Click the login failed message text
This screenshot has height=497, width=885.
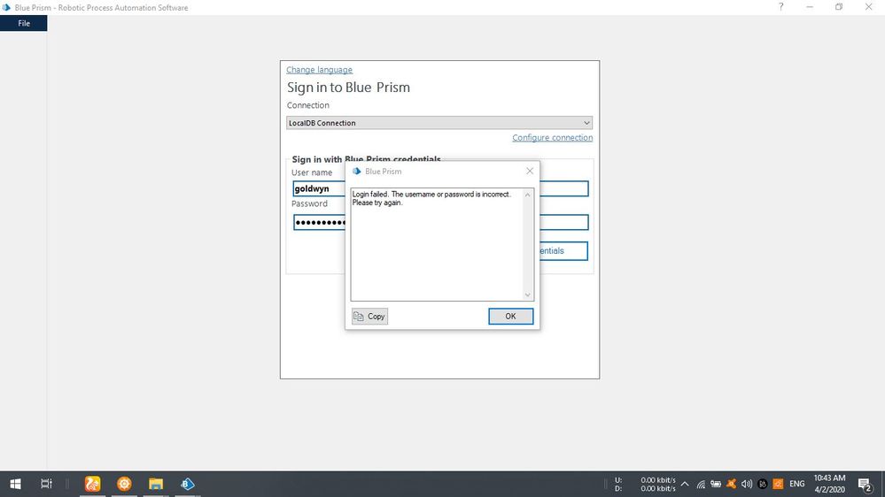point(431,198)
